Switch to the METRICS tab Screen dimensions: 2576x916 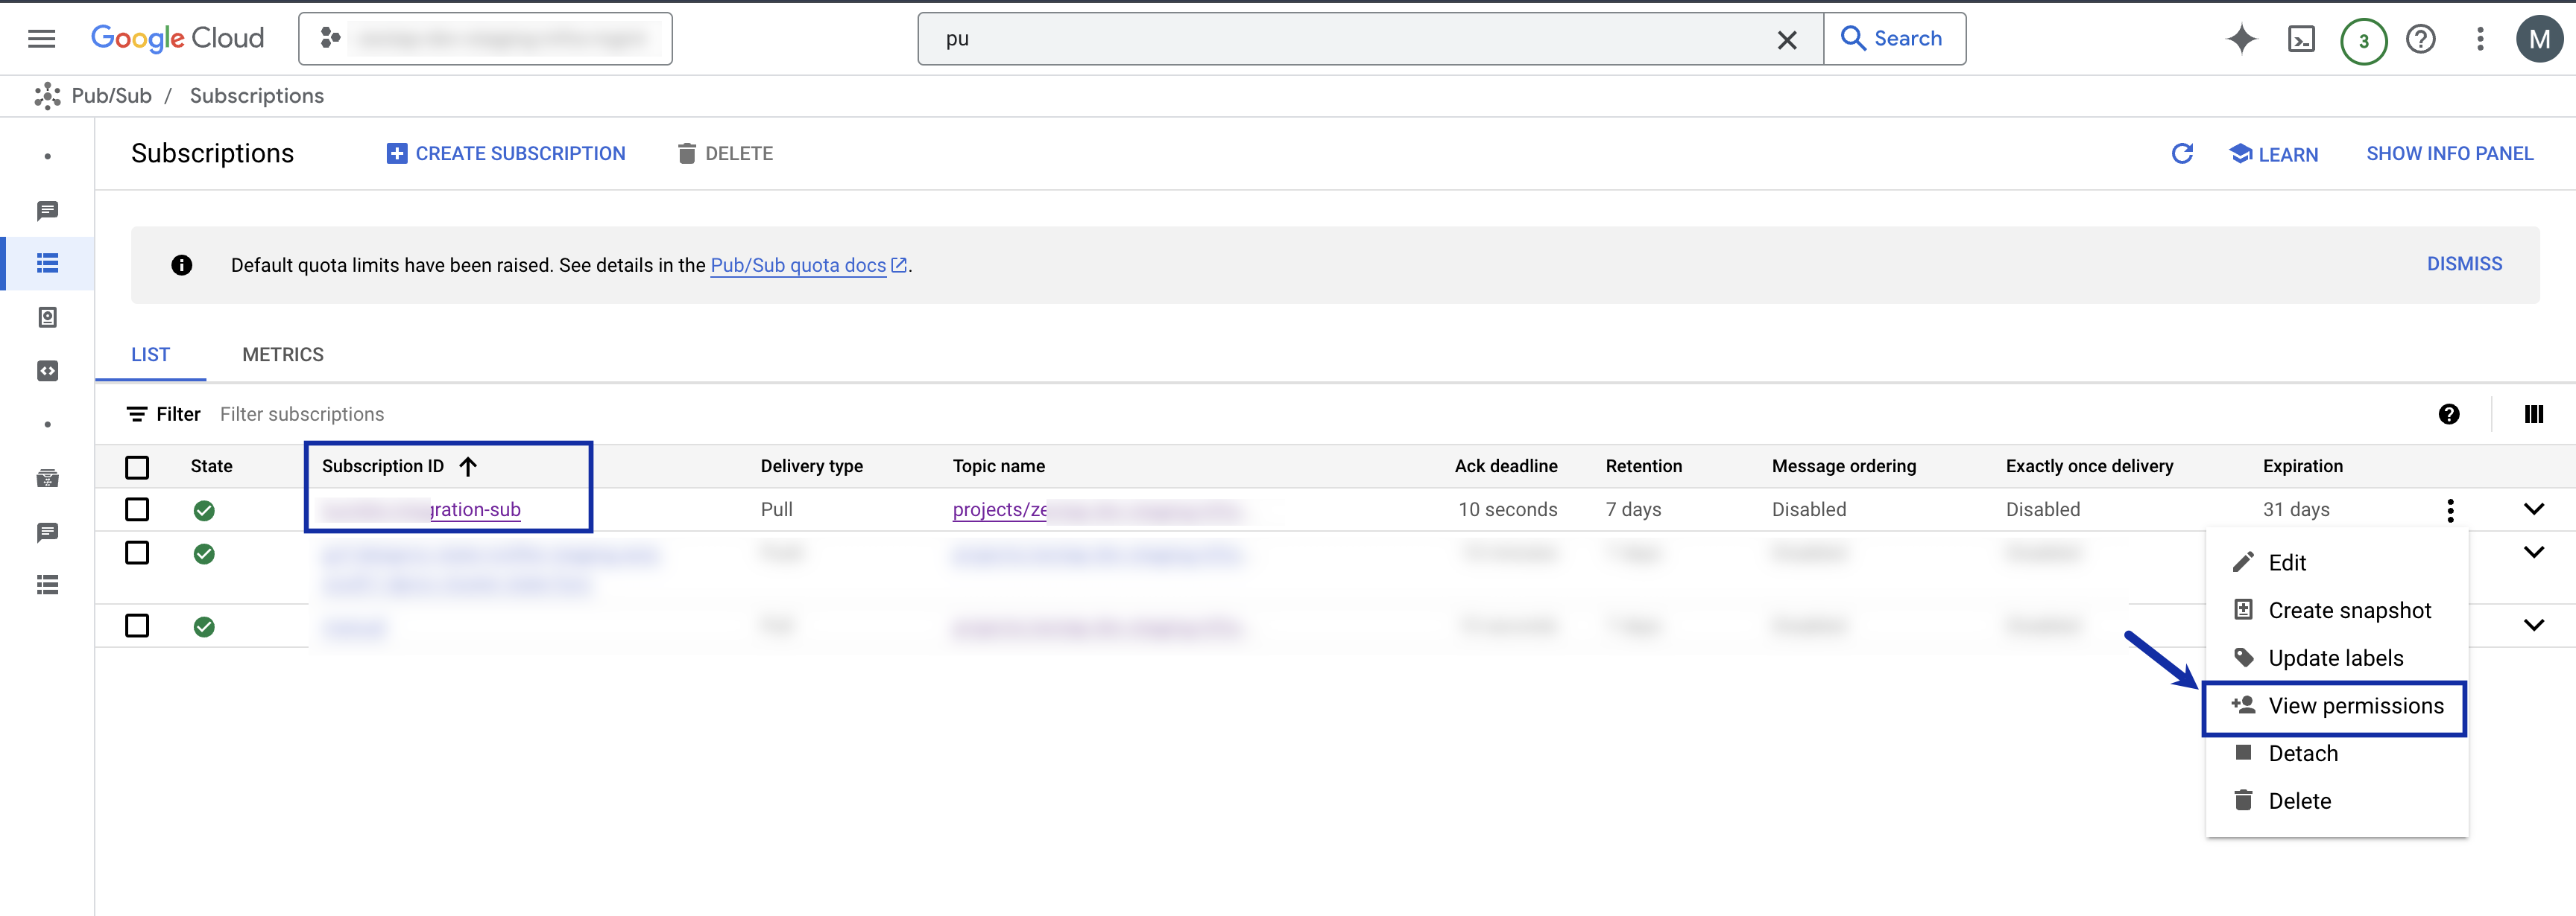coord(283,354)
